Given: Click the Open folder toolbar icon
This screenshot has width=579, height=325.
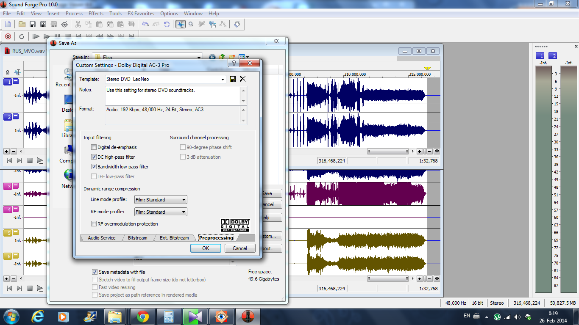Looking at the screenshot, I should pos(22,24).
